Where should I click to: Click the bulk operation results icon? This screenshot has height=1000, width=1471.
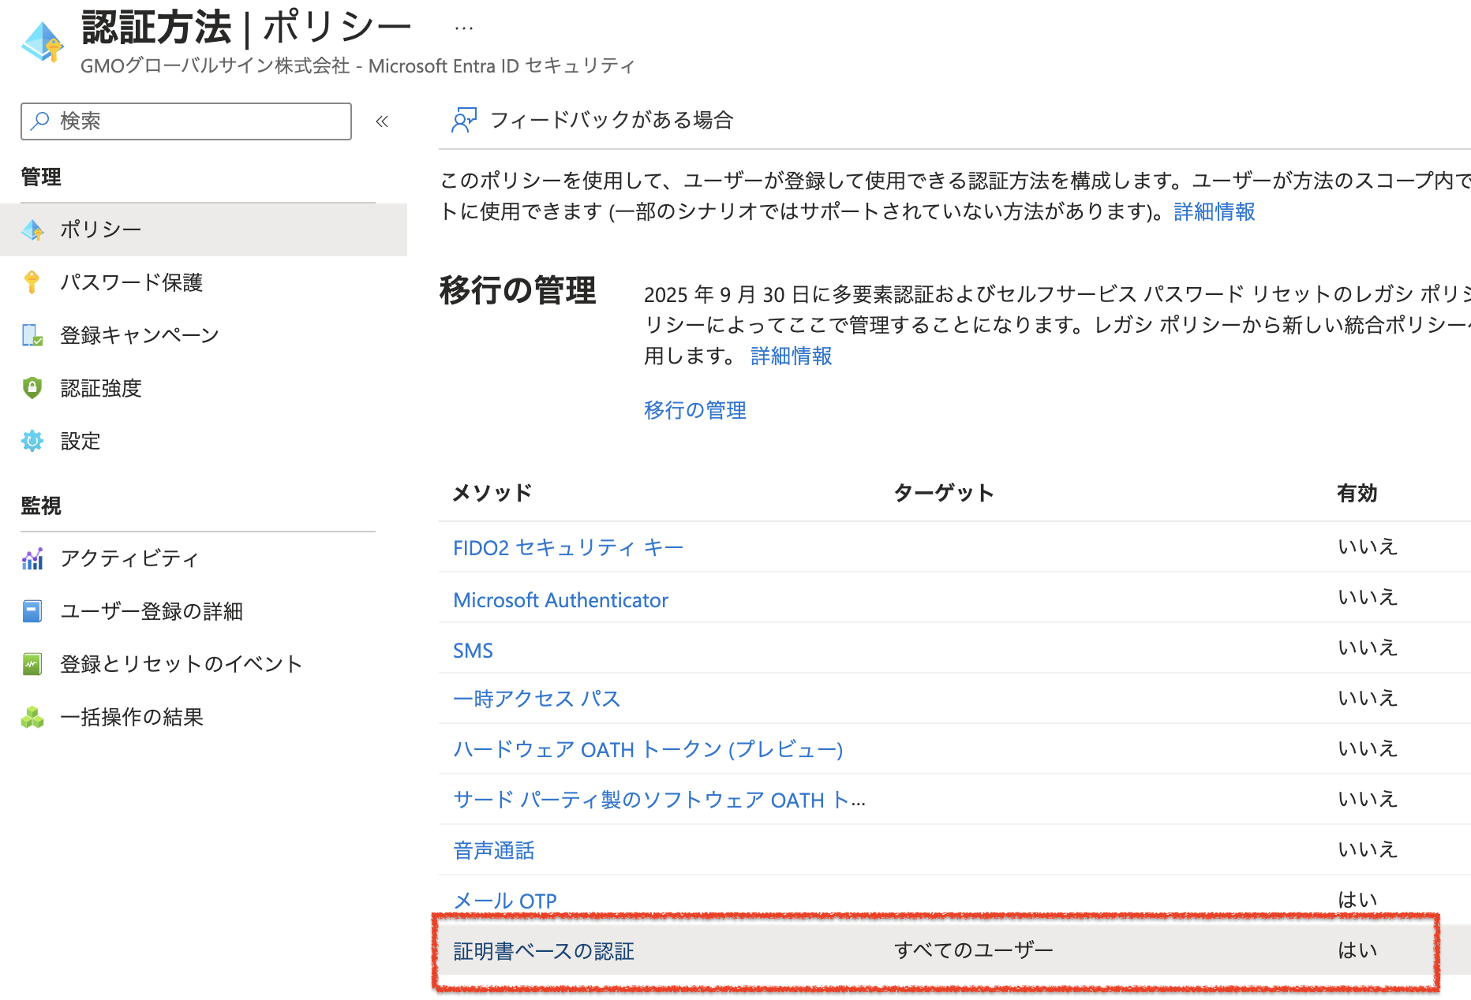[x=32, y=717]
